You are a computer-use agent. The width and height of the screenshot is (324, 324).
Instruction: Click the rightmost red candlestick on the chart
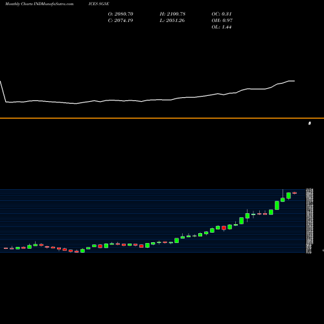[x=294, y=193]
